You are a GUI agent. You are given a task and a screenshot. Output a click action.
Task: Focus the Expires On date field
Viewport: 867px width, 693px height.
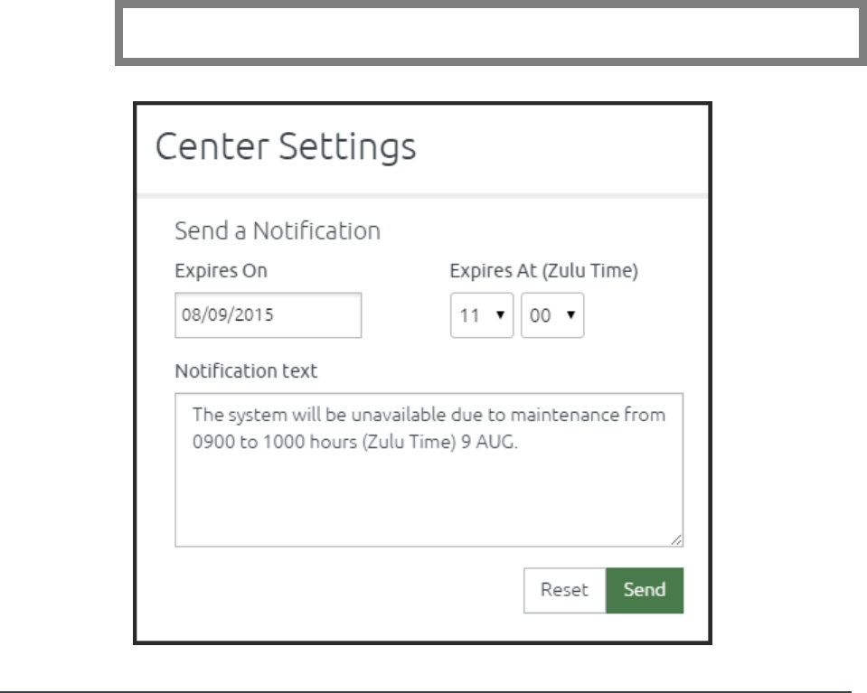[268, 316]
